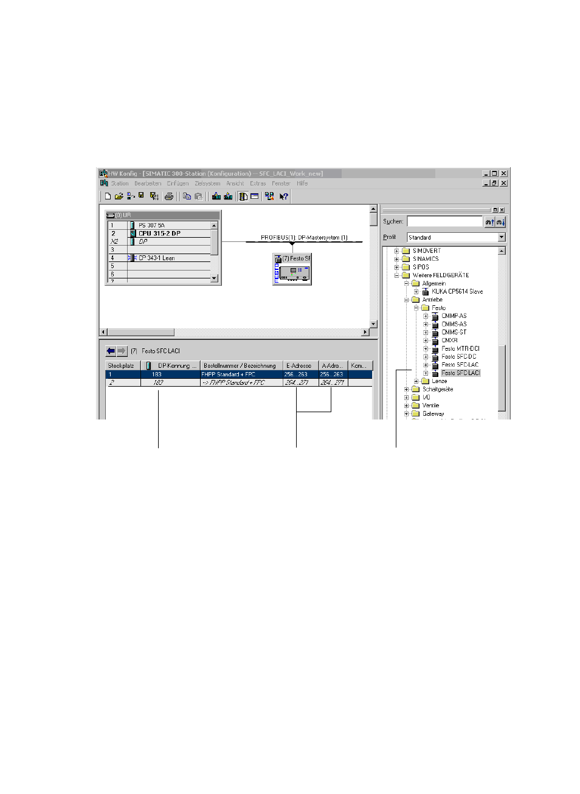Open the Einfügen menu
Viewport: 580px width, 794px height.
pyautogui.click(x=178, y=183)
